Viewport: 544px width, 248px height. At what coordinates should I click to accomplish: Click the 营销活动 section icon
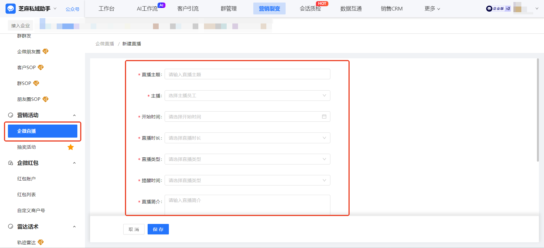tap(10, 115)
